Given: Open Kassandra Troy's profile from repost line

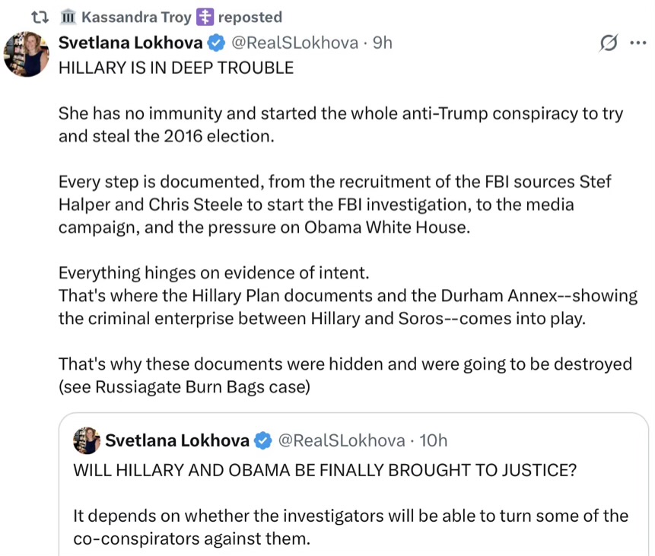Looking at the screenshot, I should point(137,17).
